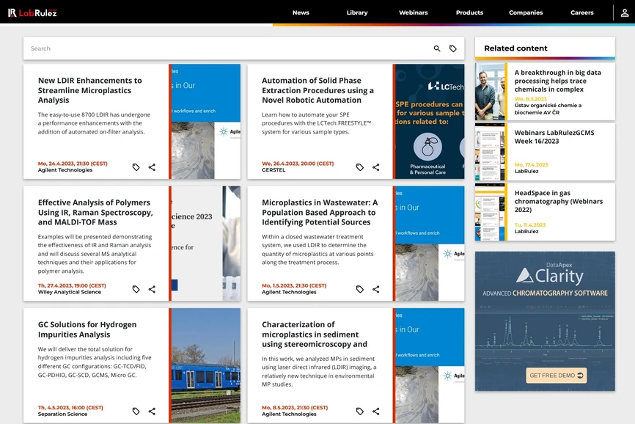This screenshot has width=635, height=424.
Task: Click thumbnail for HeadSpace in gas chromatography
Action: coord(490,212)
